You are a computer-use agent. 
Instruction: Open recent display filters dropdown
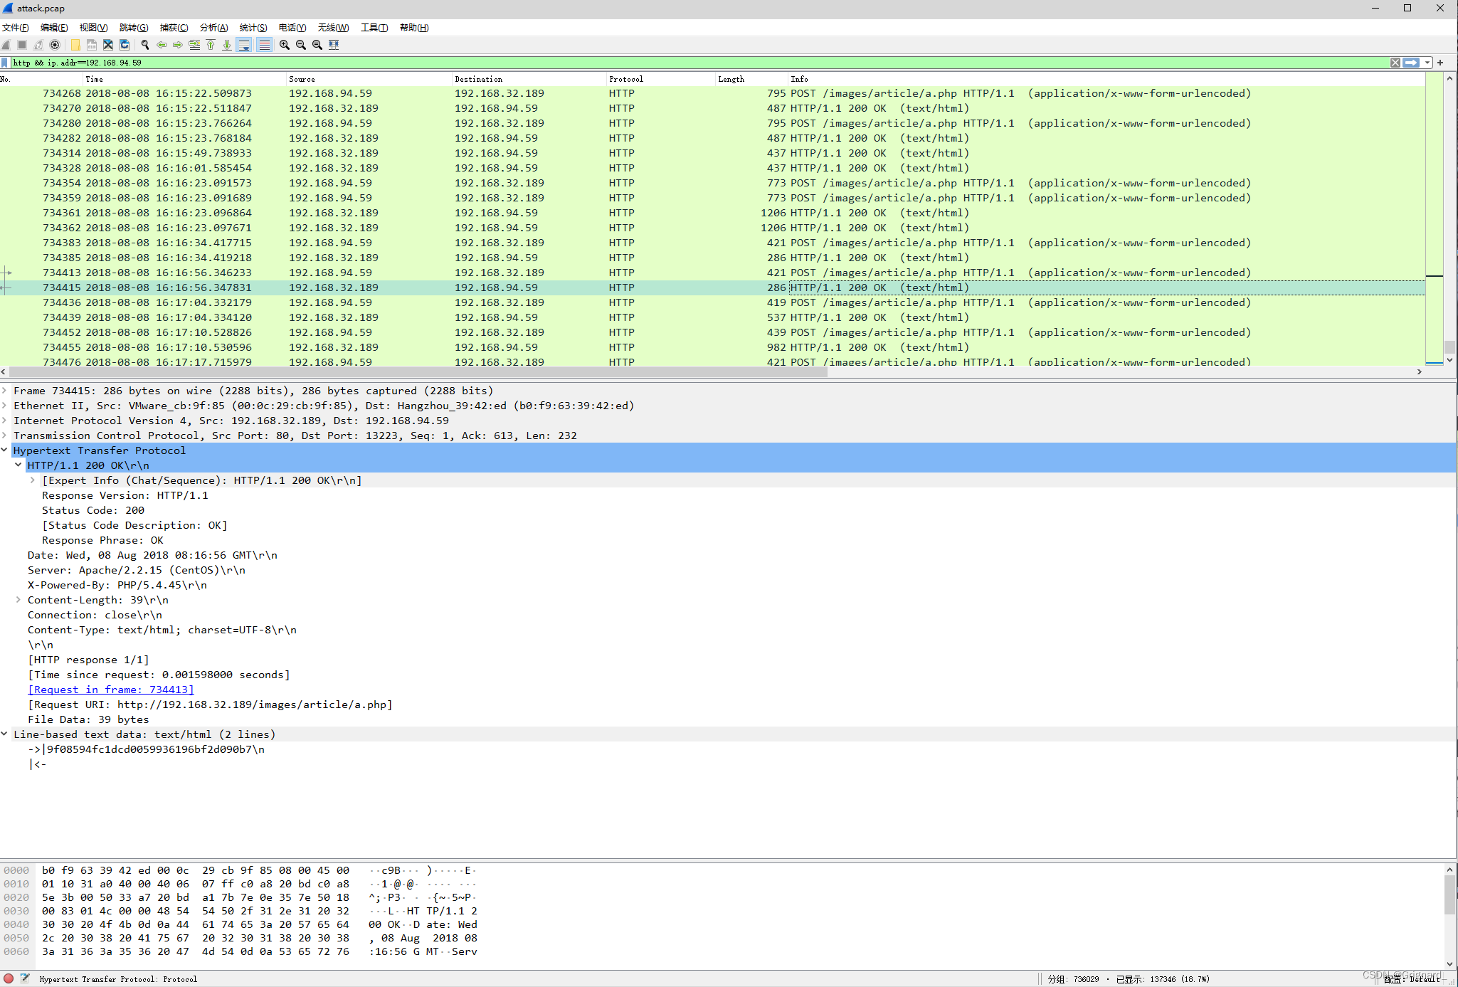point(1427,63)
